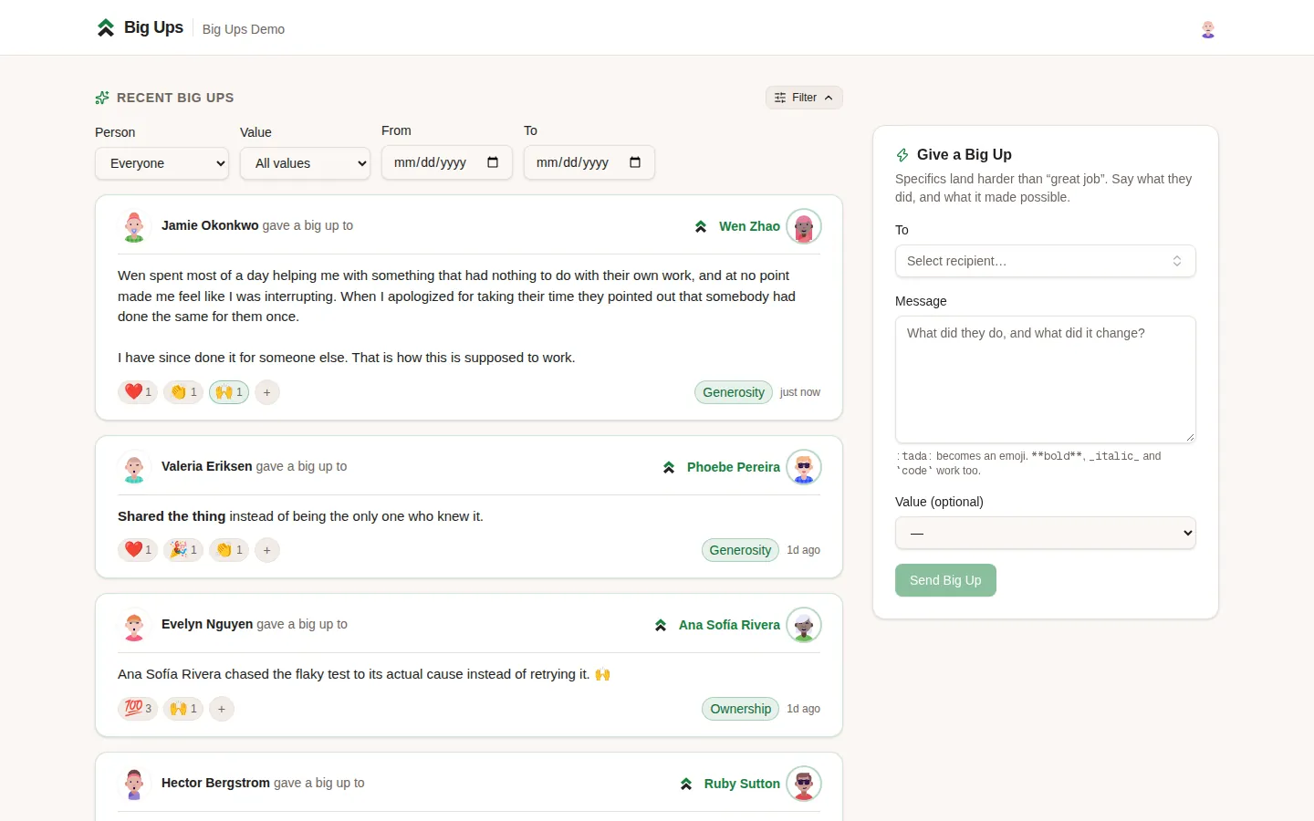
Task: Add a reaction to Phoebe Pereira's post
Action: tap(266, 550)
